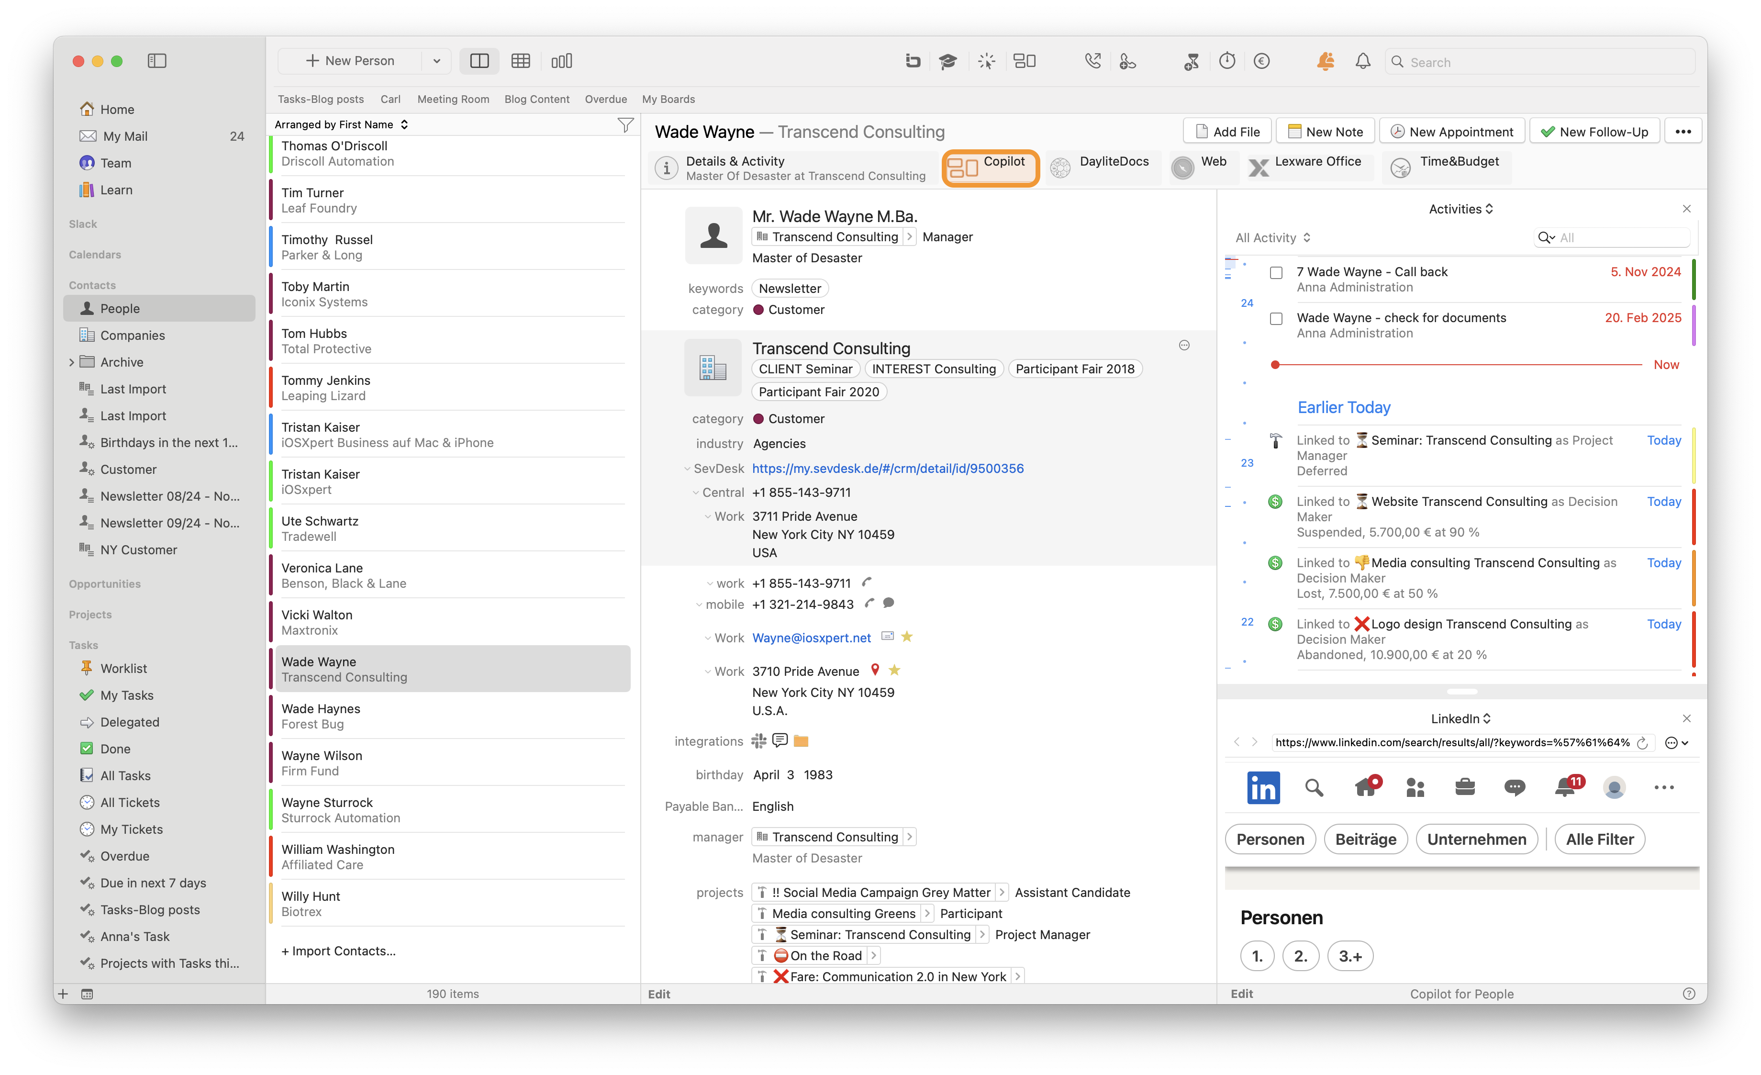Click Import Contacts at list bottom

tap(338, 951)
